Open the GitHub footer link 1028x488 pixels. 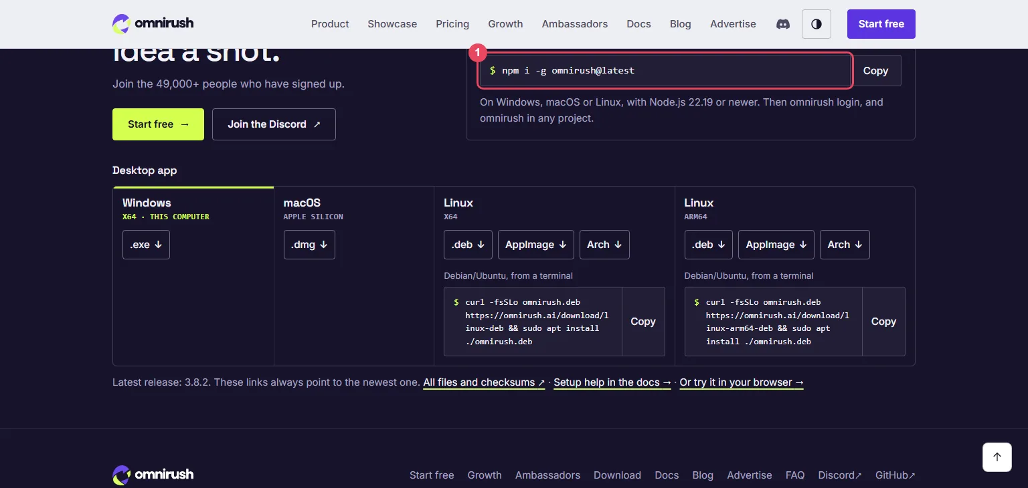tap(895, 475)
